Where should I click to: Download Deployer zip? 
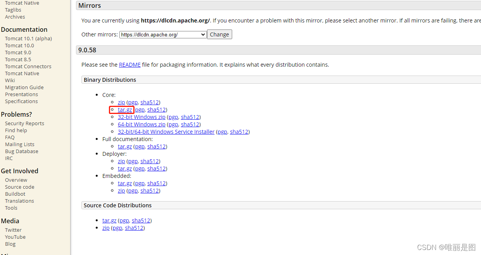(121, 161)
